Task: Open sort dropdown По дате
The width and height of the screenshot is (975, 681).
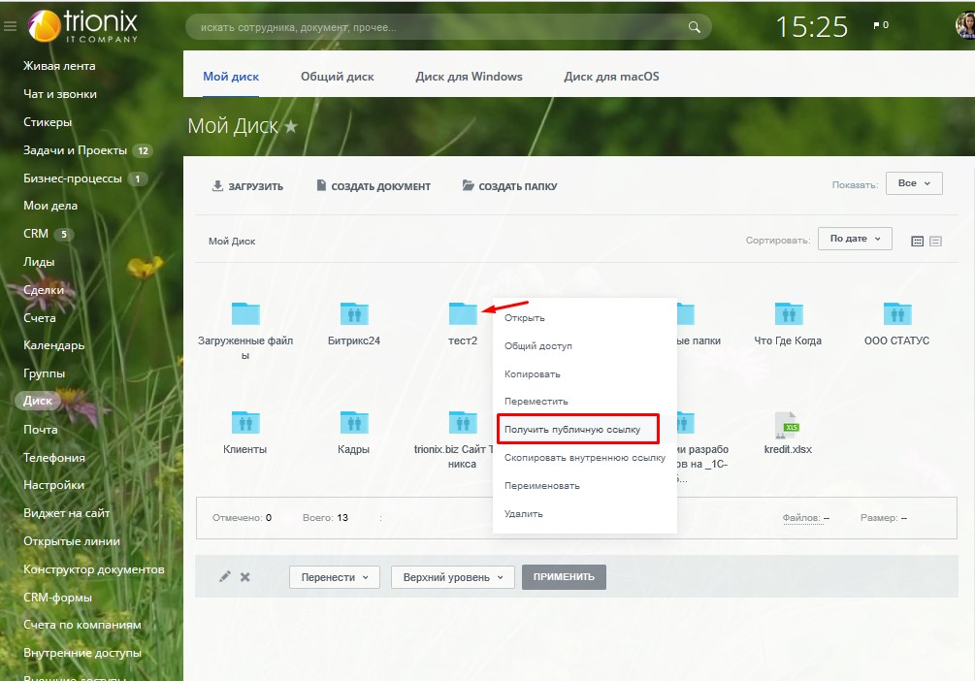Action: 855,239
